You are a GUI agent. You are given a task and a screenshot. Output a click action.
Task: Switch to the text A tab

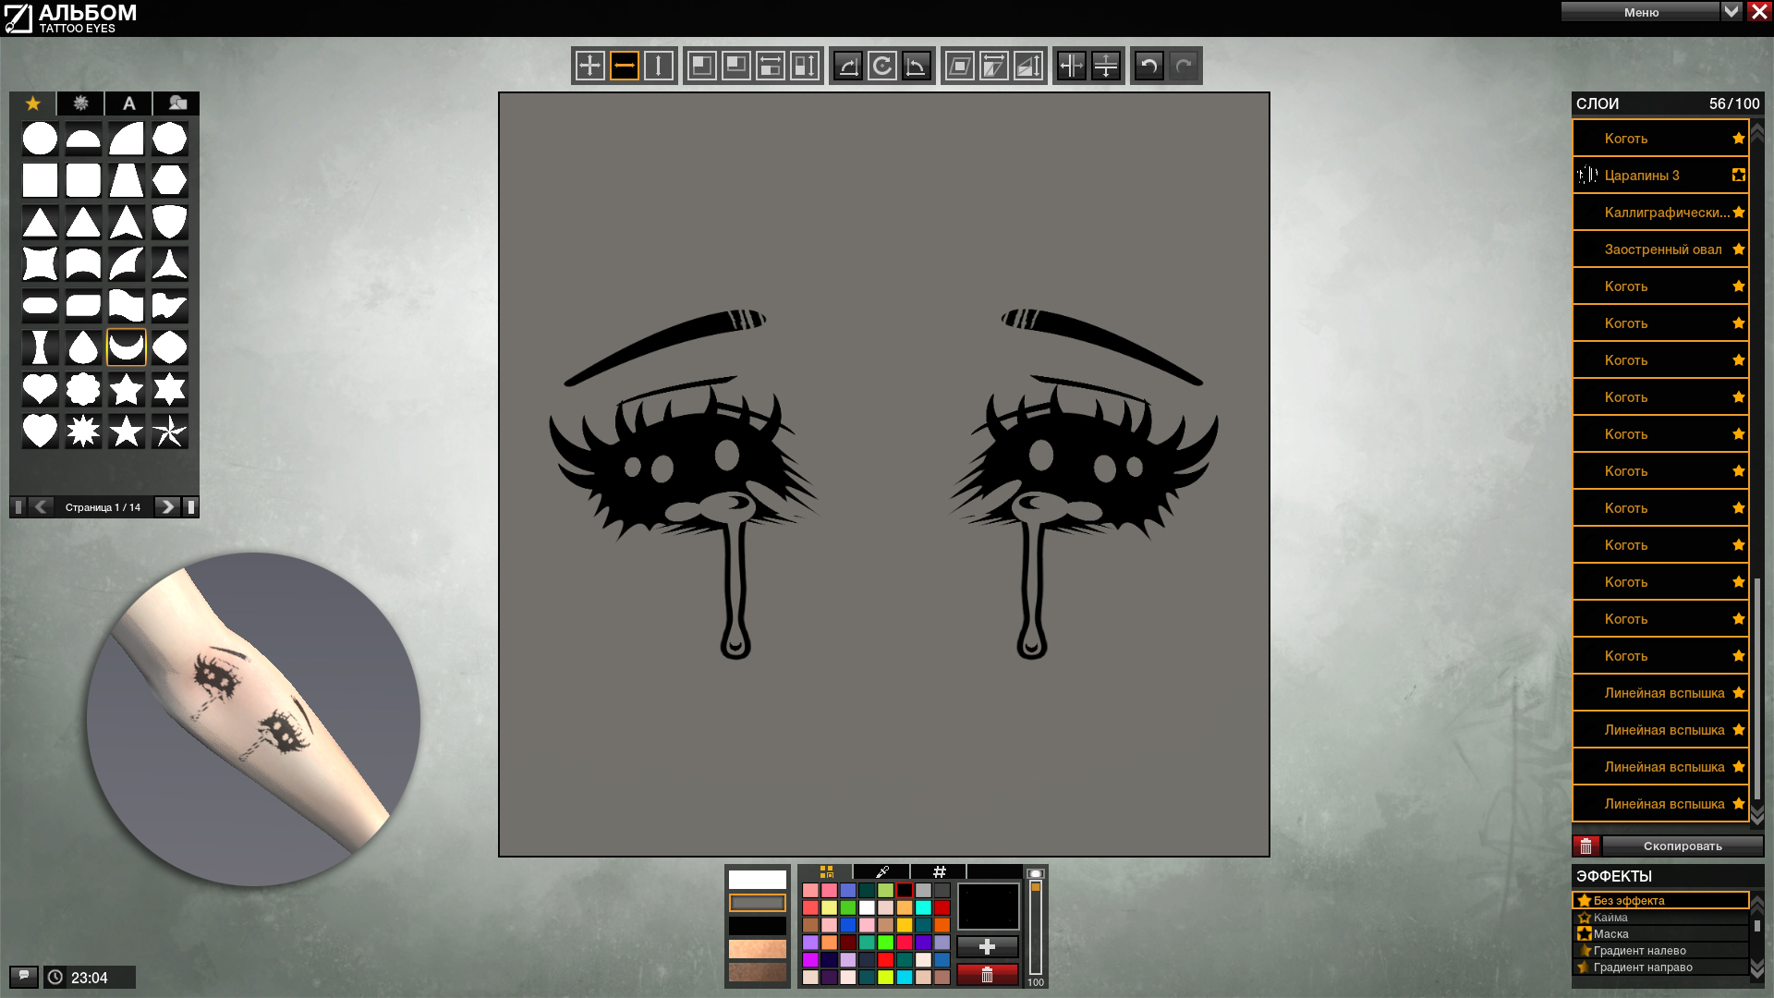click(129, 103)
